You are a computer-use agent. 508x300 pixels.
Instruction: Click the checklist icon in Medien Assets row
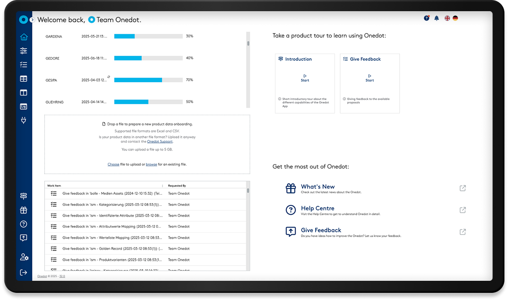coord(54,193)
